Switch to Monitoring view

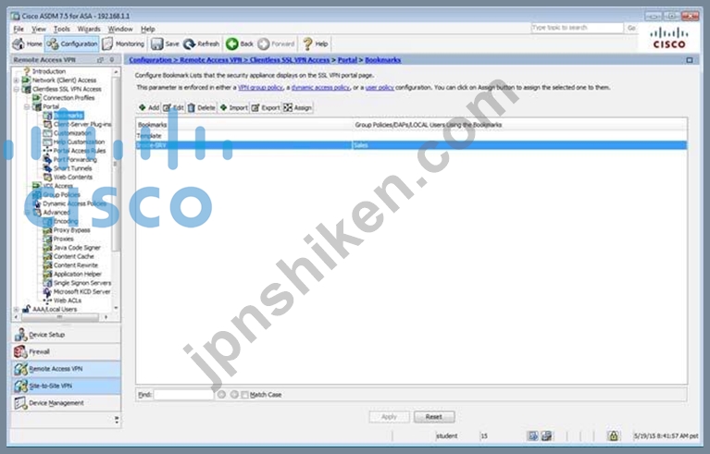(124, 43)
